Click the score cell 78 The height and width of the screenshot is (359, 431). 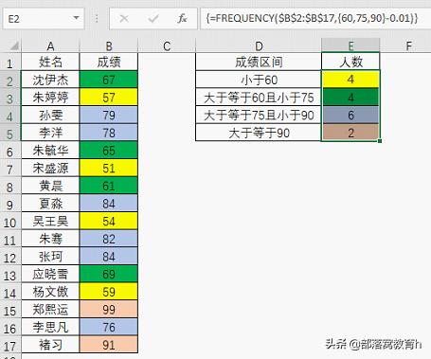coord(109,133)
